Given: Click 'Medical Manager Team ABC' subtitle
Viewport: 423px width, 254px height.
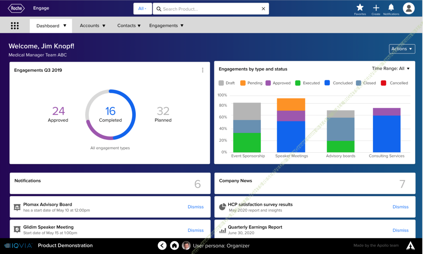Looking at the screenshot, I should [x=38, y=55].
